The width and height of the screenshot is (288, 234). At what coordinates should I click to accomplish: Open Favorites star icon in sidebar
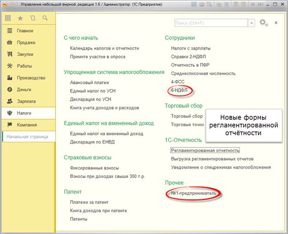(x=20, y=18)
